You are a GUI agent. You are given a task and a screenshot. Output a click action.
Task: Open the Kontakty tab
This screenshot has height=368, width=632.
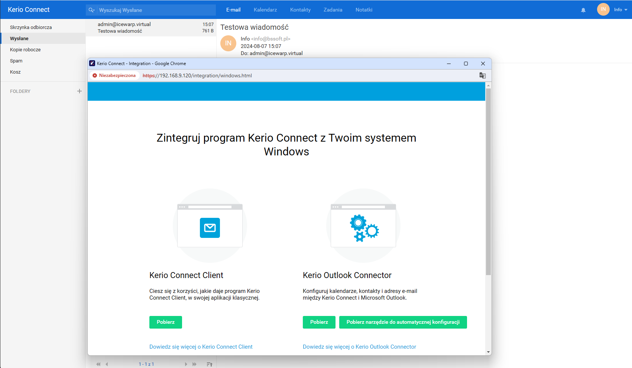point(300,10)
